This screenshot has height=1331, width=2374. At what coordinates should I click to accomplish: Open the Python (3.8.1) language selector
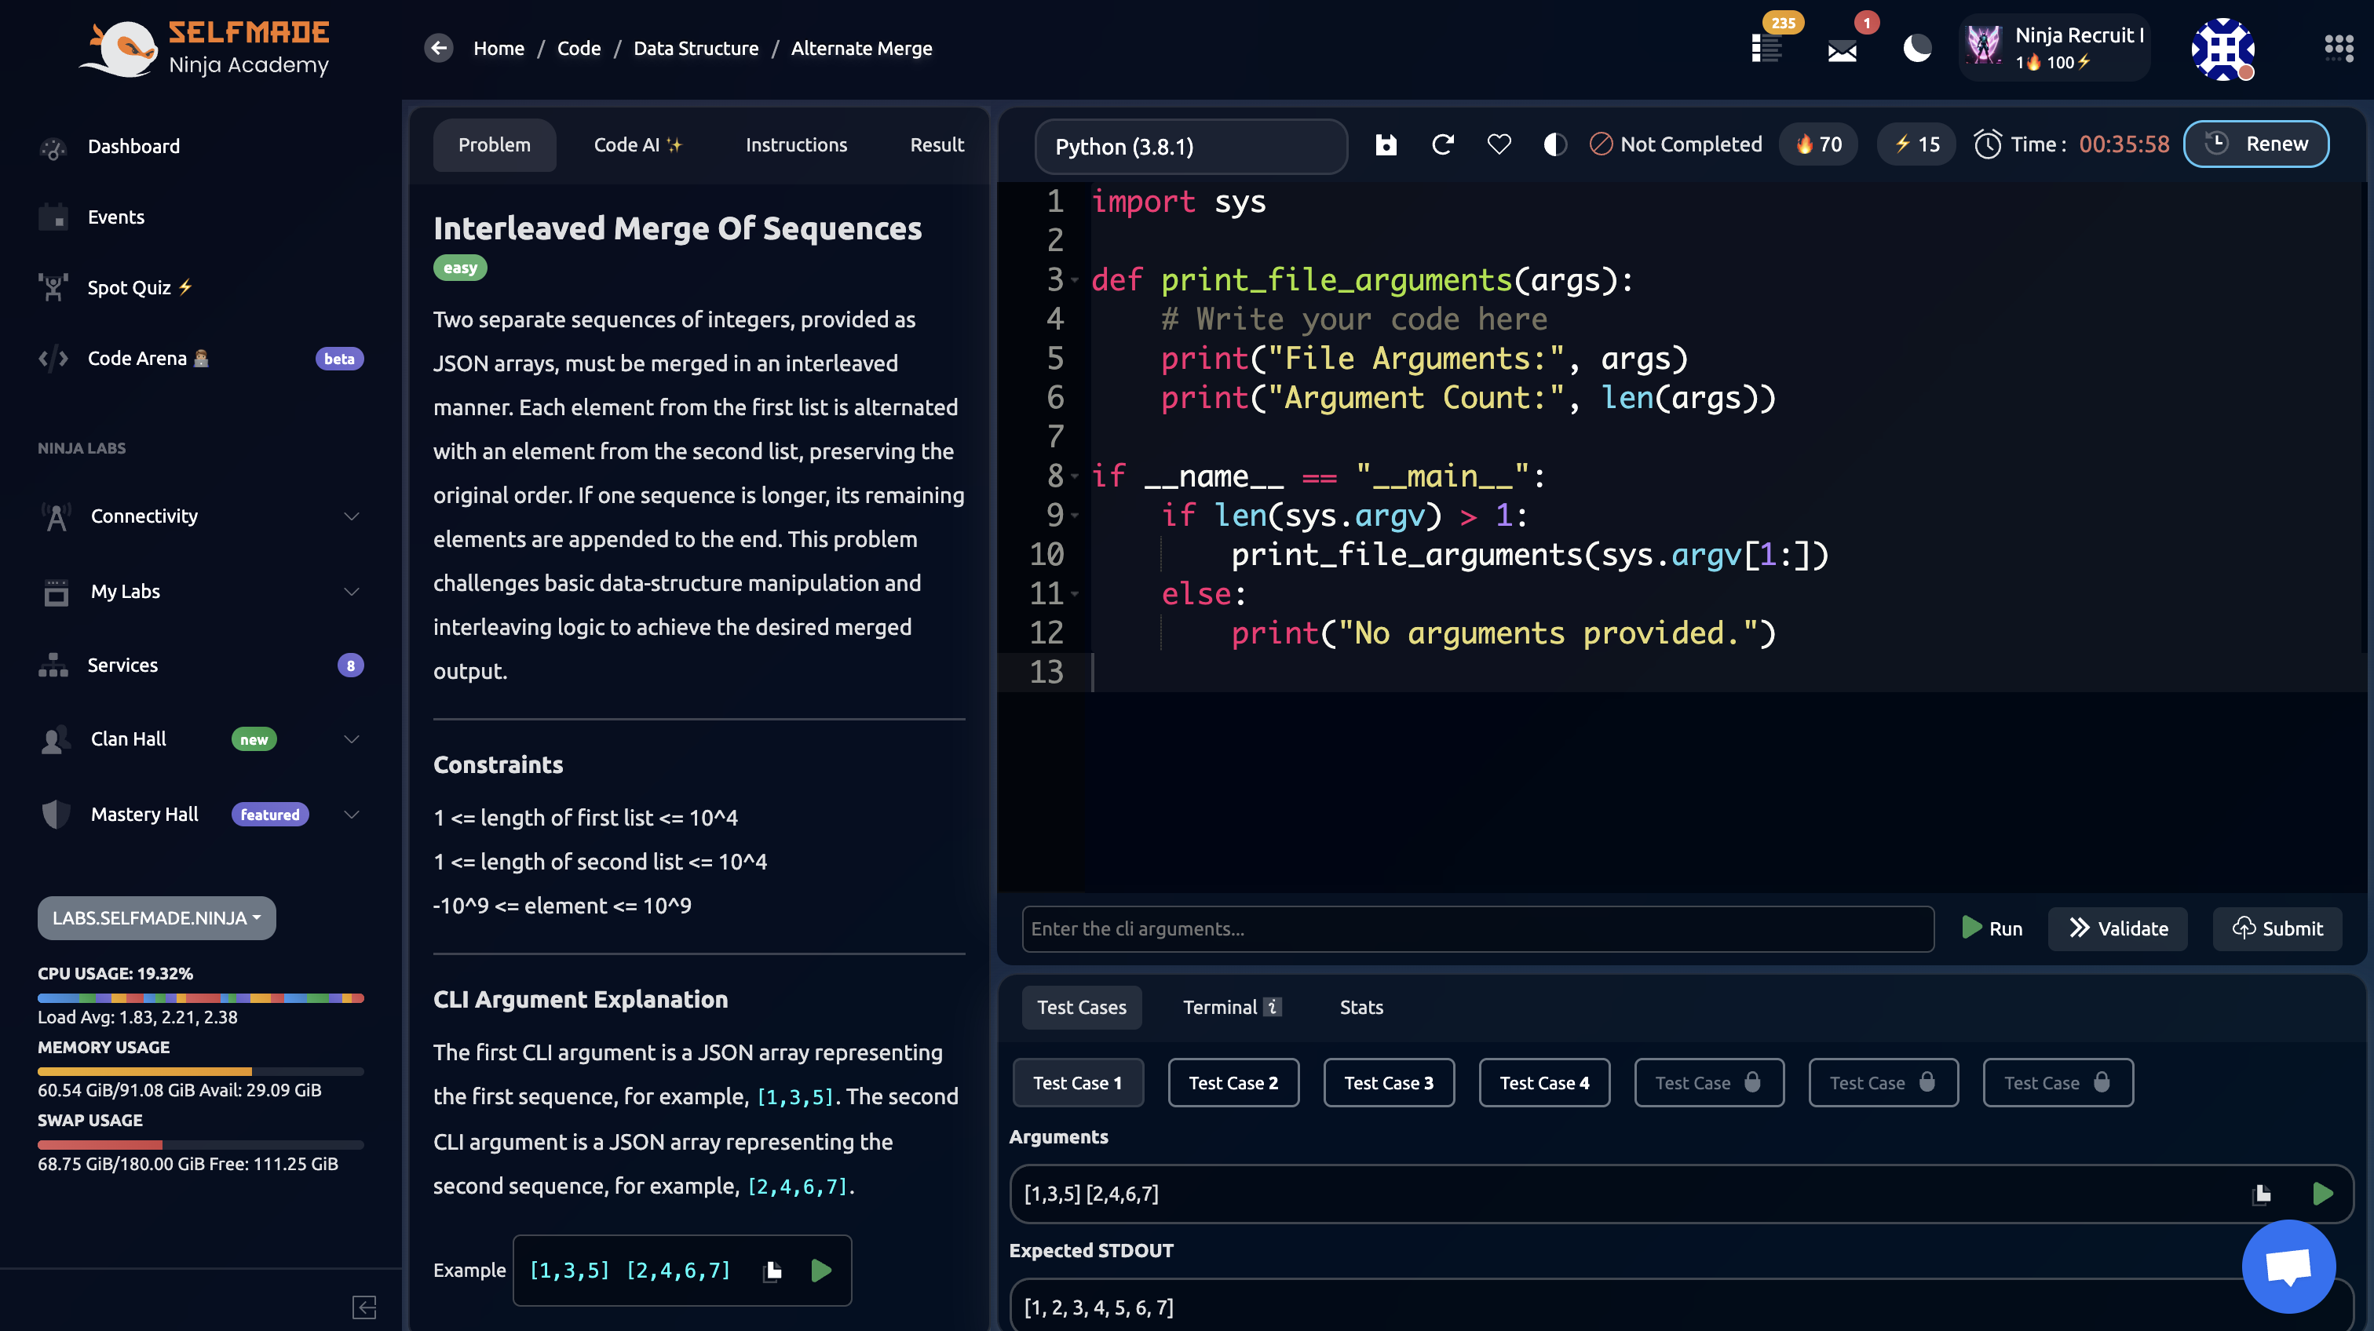tap(1191, 147)
